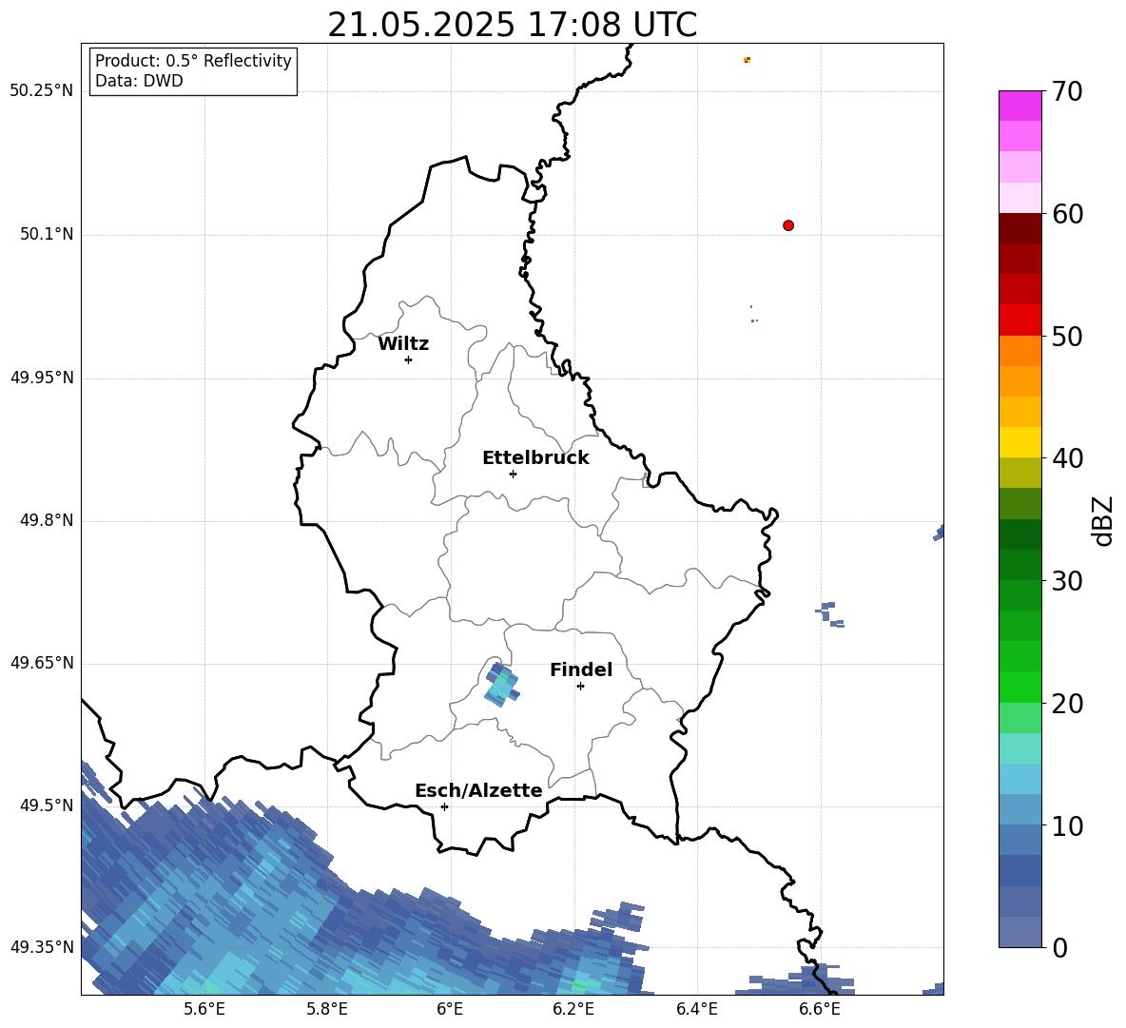Viewport: 1126px width, 1028px height.
Task: Click the 49.8°N latitude label
Action: point(47,520)
